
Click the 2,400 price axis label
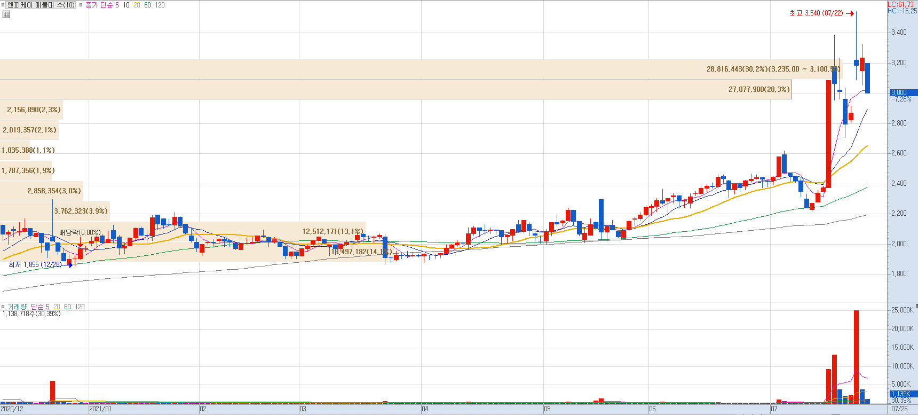(899, 183)
